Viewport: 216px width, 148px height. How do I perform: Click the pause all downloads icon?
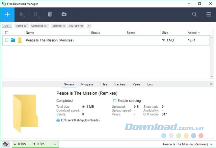[x=37, y=15]
